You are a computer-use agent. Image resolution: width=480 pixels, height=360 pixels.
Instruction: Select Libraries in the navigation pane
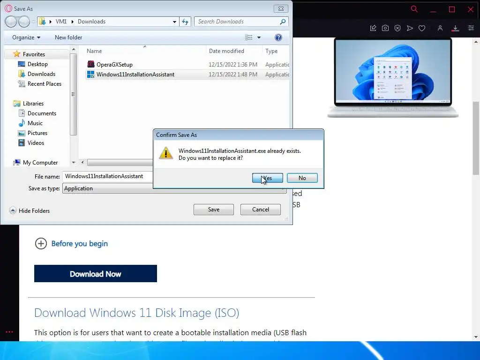[33, 104]
